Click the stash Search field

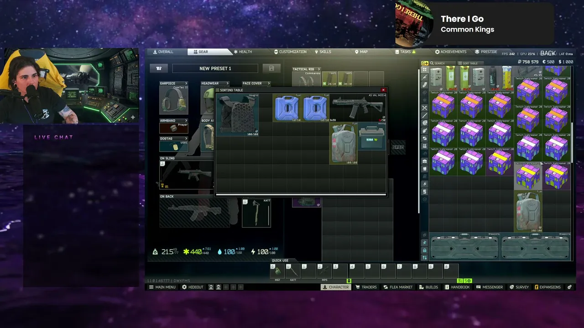[x=443, y=63]
